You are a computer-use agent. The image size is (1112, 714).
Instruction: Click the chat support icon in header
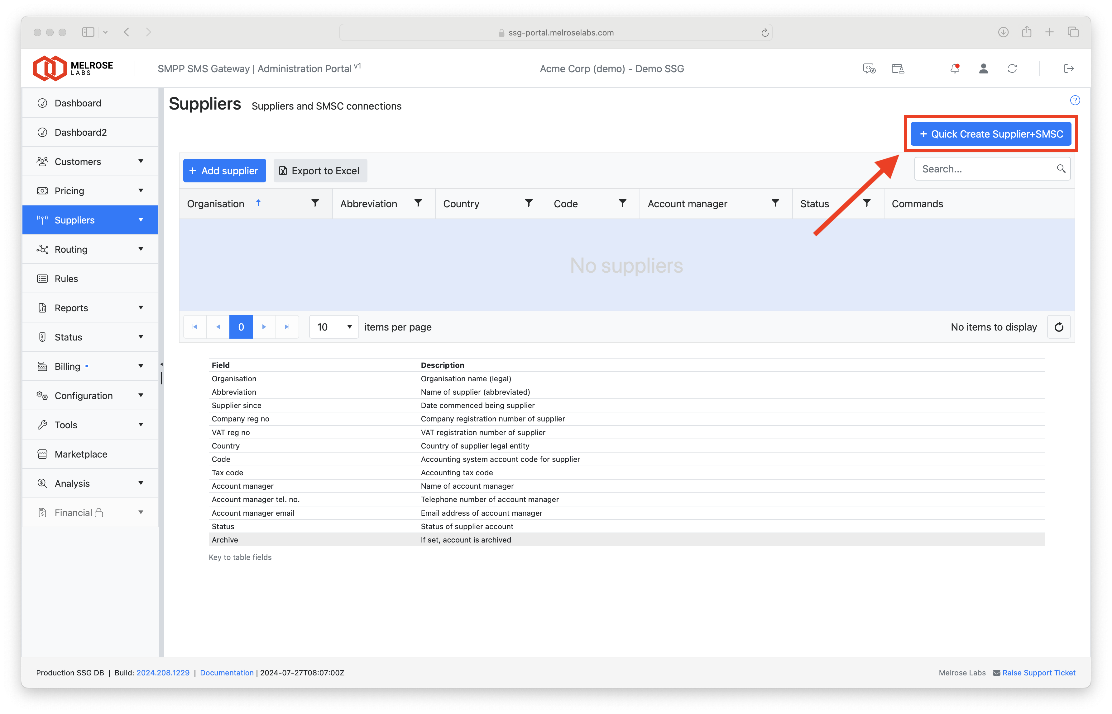pos(869,68)
